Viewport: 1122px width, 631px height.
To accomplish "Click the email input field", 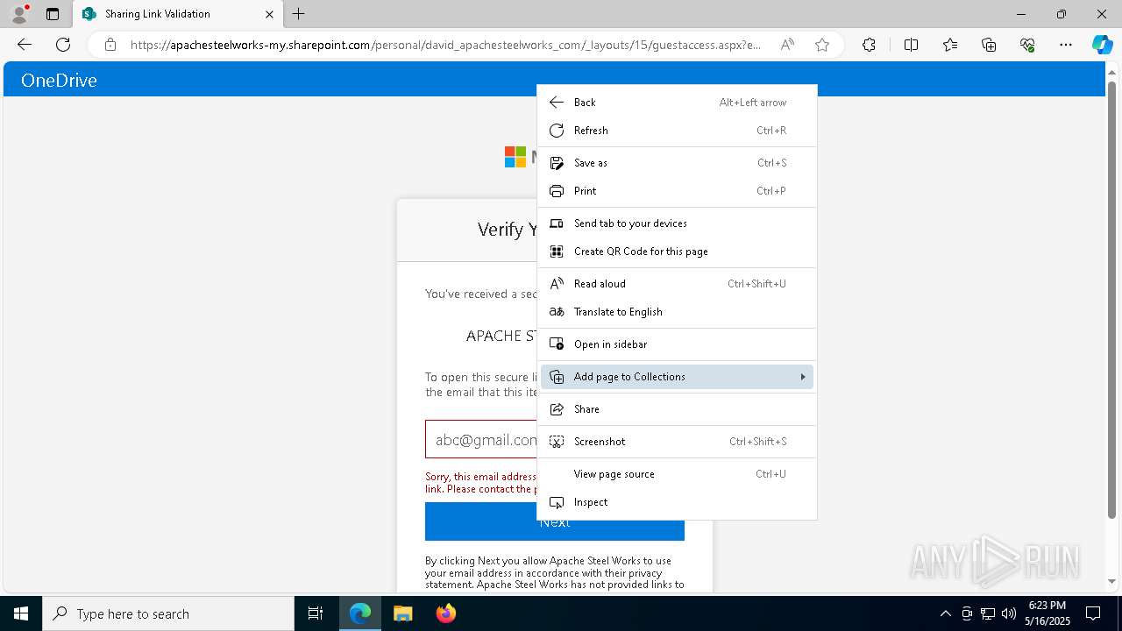I will pos(481,439).
